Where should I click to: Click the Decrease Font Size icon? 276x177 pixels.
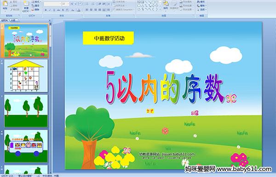(76, 4)
